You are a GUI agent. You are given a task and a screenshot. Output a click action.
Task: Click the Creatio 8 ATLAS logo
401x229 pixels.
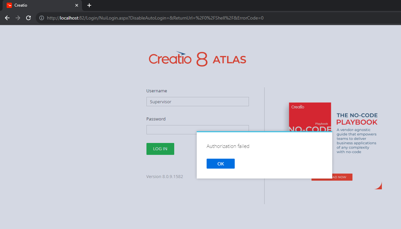(197, 59)
